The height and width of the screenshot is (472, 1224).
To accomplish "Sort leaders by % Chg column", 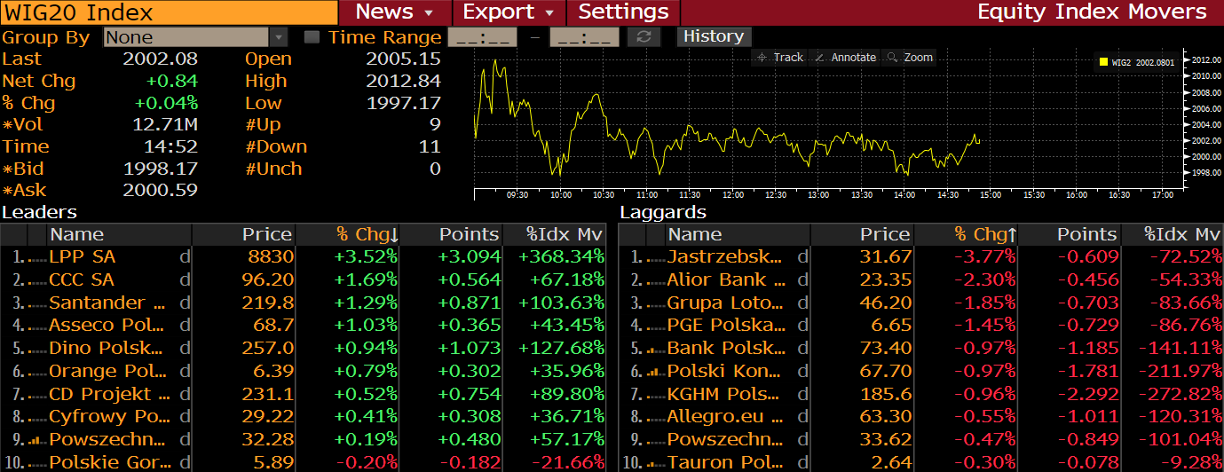I will [x=367, y=234].
